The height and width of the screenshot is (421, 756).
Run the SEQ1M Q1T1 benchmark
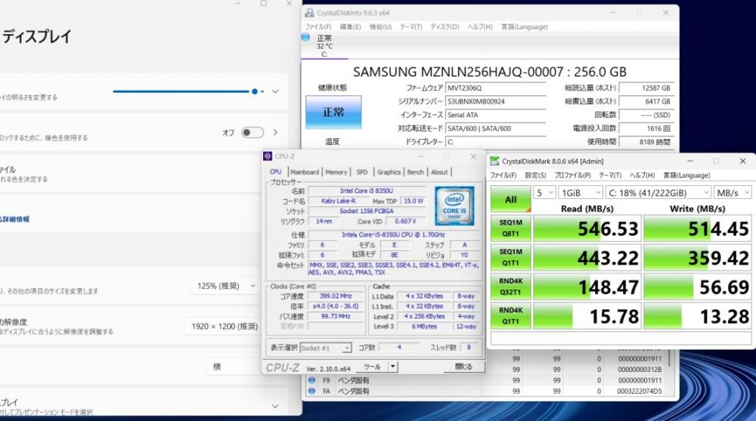510,258
